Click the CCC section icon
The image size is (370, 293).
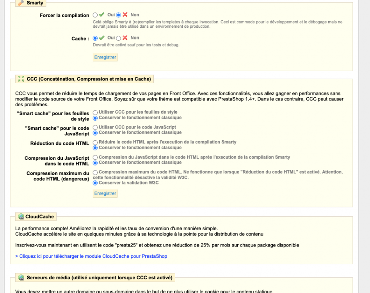pos(20,79)
